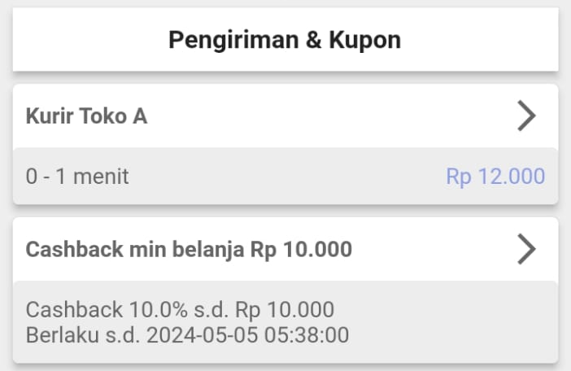The width and height of the screenshot is (571, 371).
Task: Tap the Berlaku s.d. validity line
Action: [187, 334]
